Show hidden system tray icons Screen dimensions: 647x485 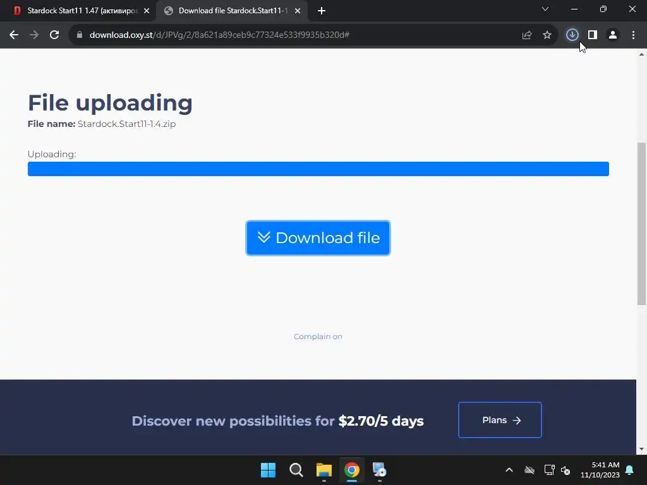(509, 470)
